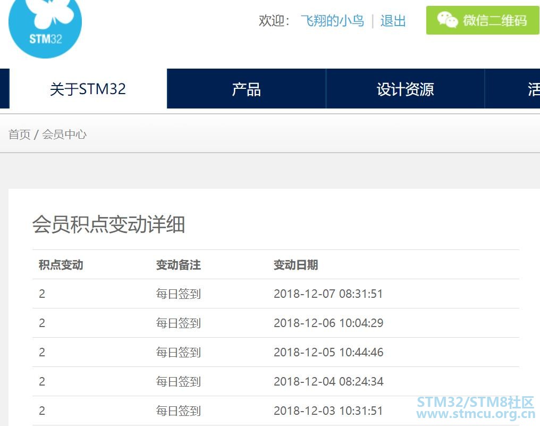Screen dimensions: 540x426
Task: Click 每日签到 in the 2018-12-05 row
Action: click(x=178, y=353)
